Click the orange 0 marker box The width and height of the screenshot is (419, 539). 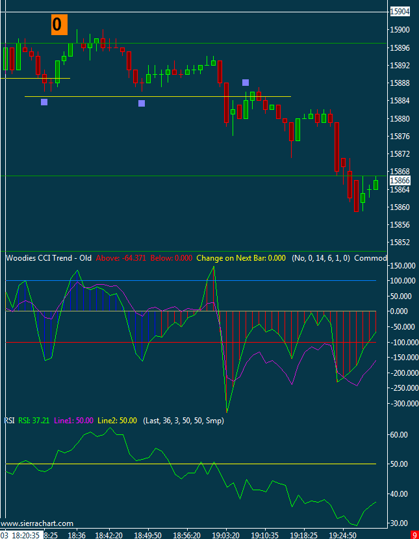click(59, 25)
